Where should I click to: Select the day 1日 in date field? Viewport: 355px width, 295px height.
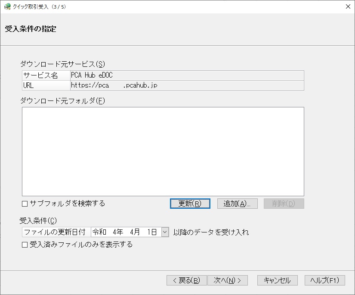click(152, 232)
